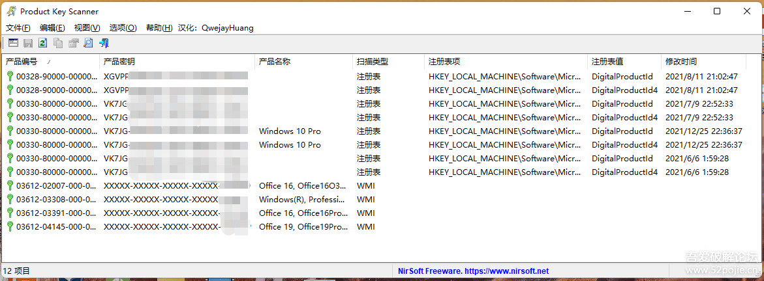The width and height of the screenshot is (764, 281).
Task: Open the NirSoft Freeware website link
Action: 473,271
